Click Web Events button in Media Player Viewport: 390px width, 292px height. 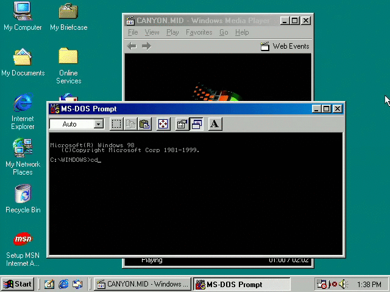click(285, 46)
